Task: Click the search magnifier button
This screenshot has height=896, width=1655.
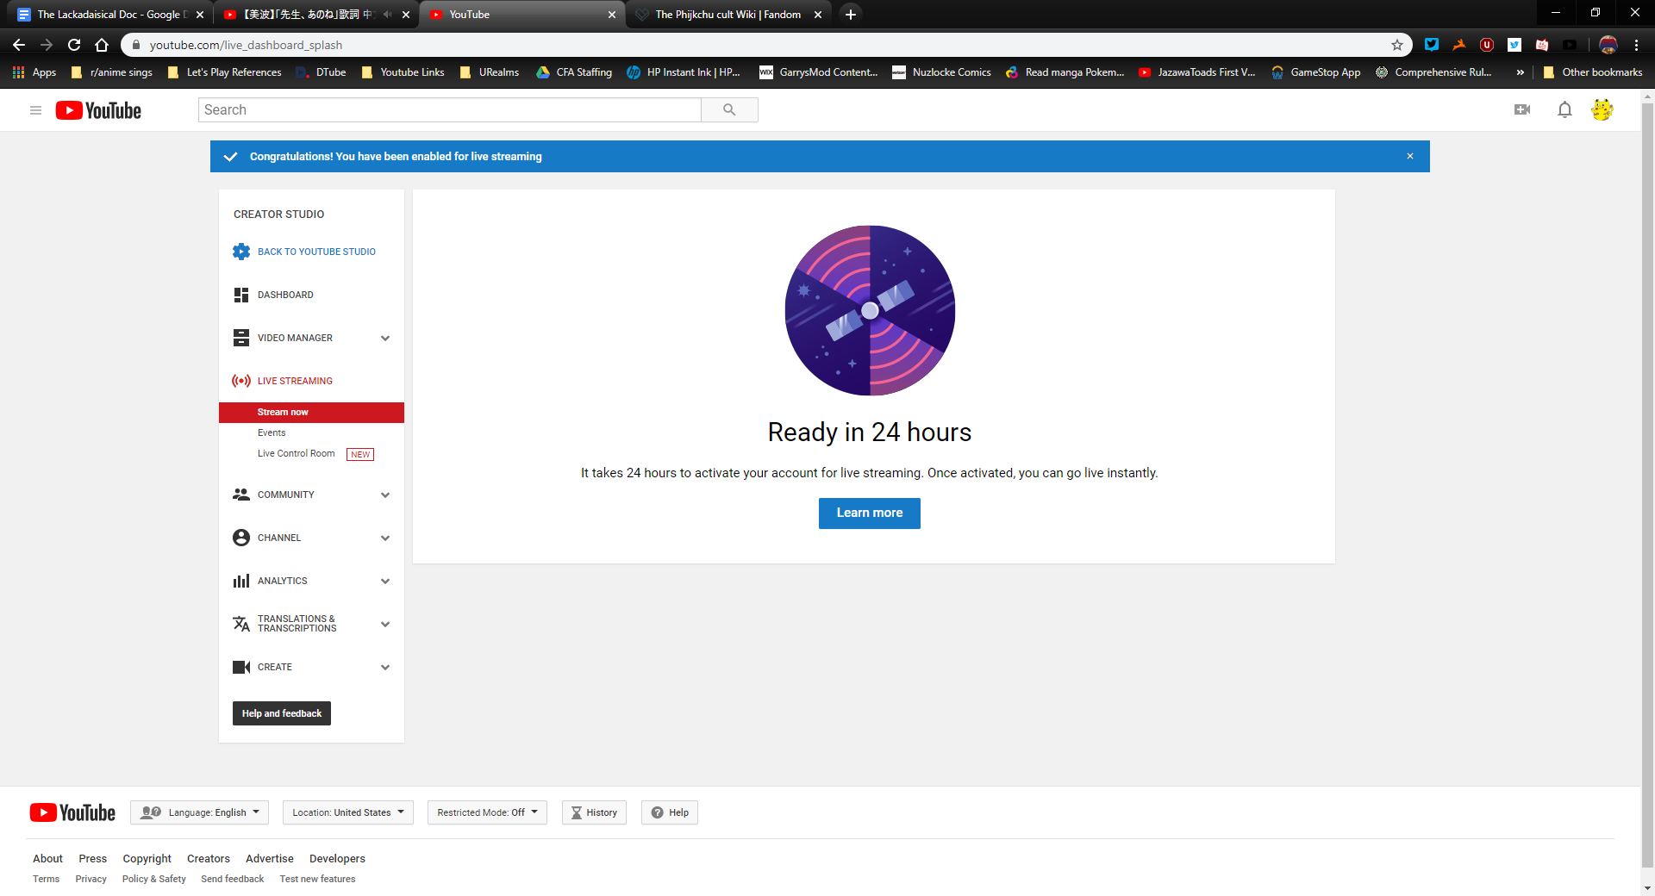Action: [x=729, y=109]
